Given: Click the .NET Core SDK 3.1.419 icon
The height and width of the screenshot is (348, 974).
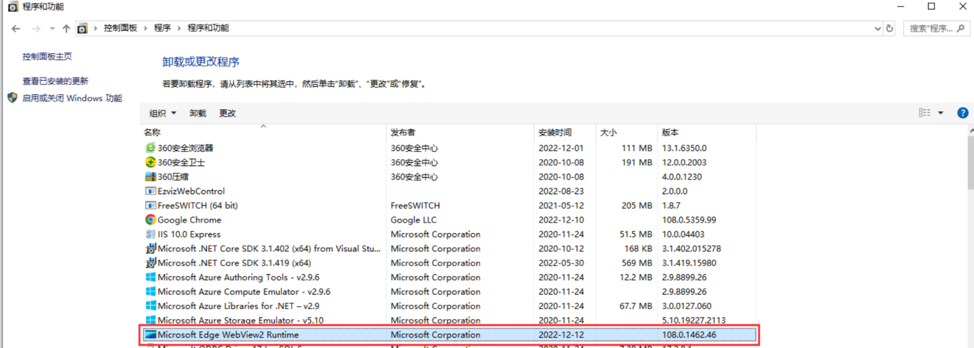Looking at the screenshot, I should [x=151, y=263].
